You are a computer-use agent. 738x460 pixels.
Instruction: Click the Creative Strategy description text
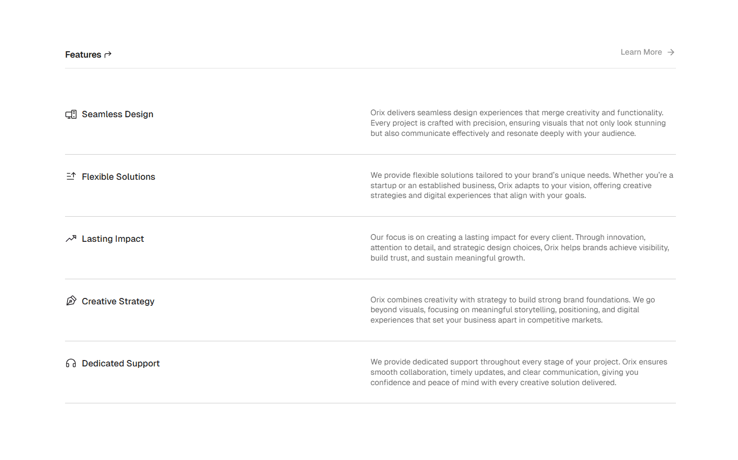(512, 309)
